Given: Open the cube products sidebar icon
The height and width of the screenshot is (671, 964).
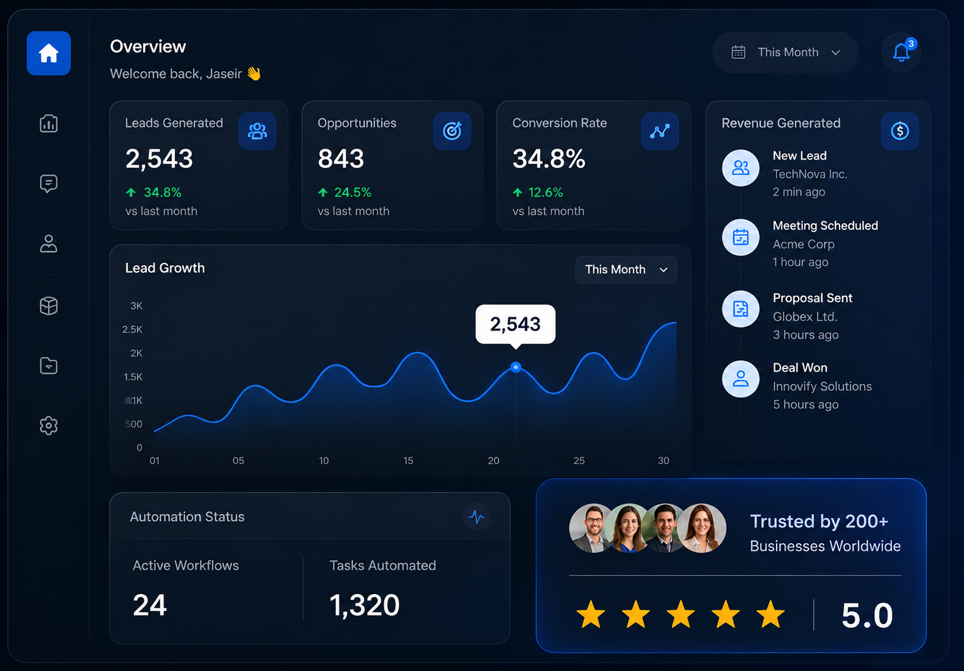Looking at the screenshot, I should click(49, 306).
